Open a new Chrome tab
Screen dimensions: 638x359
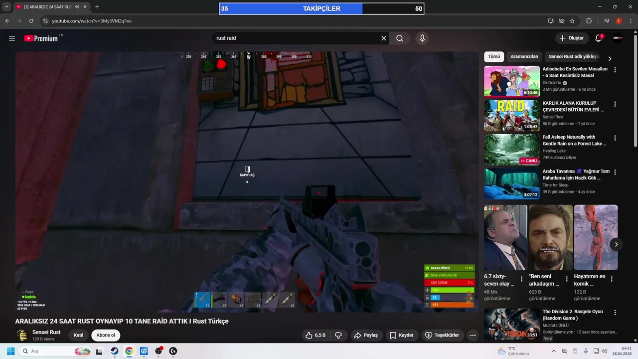[x=97, y=7]
